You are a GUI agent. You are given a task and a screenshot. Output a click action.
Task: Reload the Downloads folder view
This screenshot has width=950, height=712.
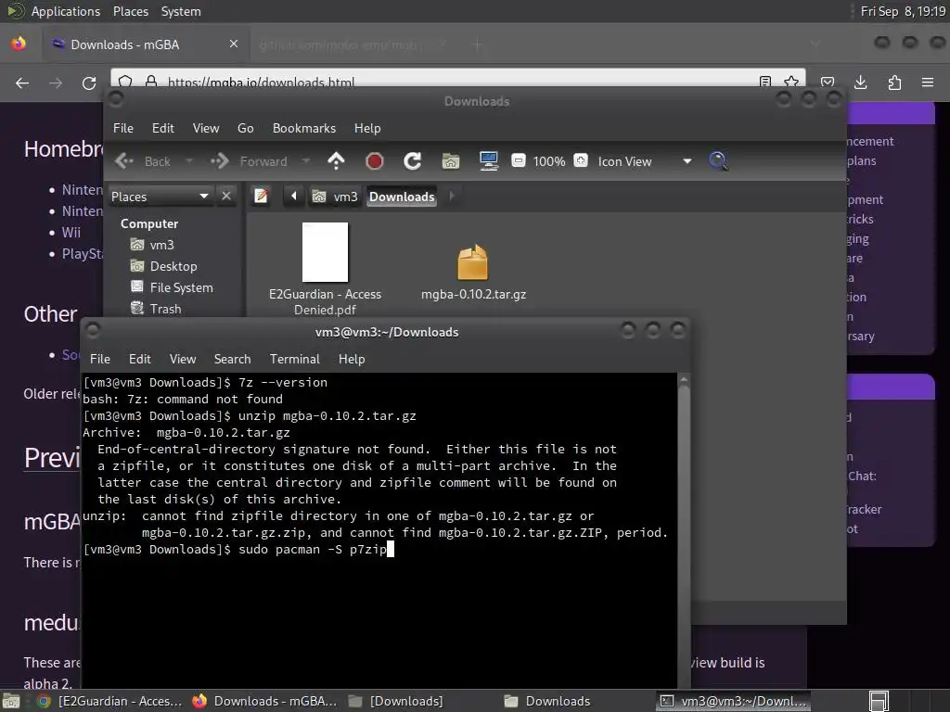tap(413, 161)
